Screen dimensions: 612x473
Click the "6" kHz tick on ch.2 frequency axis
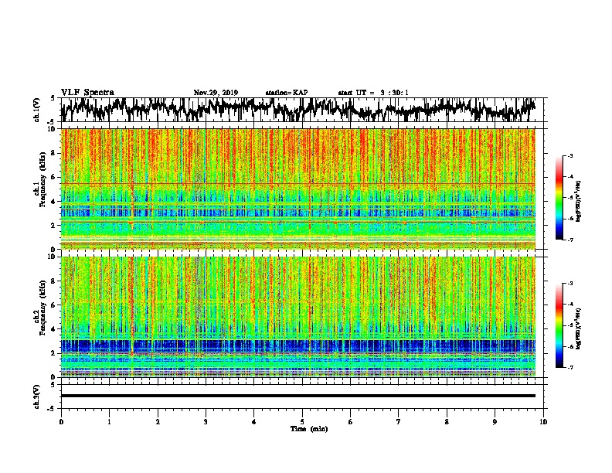tap(53, 305)
